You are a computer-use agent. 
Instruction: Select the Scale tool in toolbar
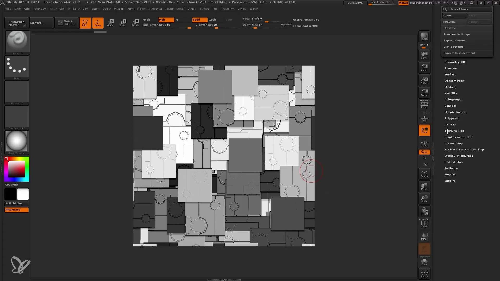coord(122,22)
